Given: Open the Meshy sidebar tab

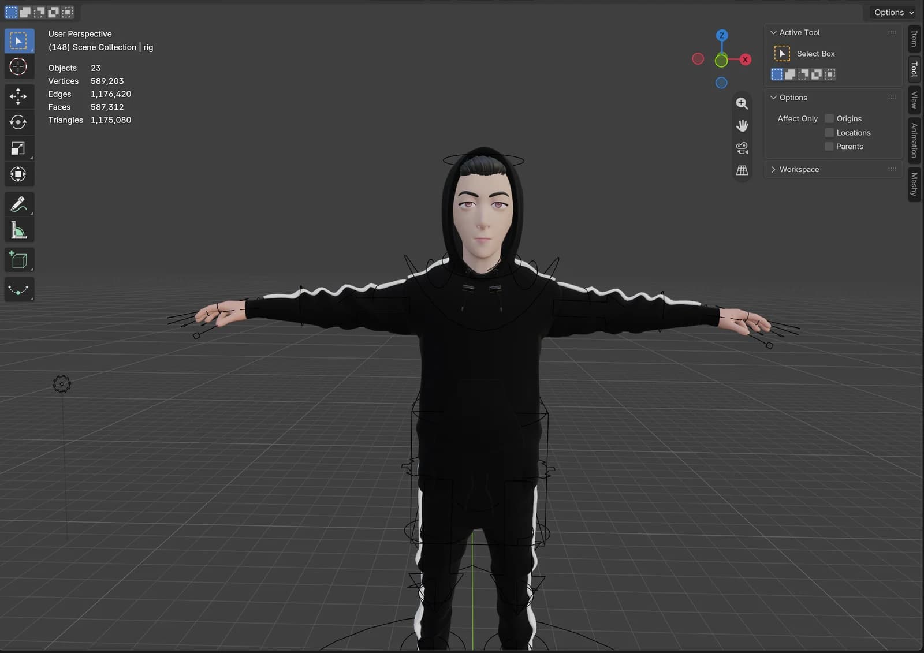Looking at the screenshot, I should coord(914,184).
